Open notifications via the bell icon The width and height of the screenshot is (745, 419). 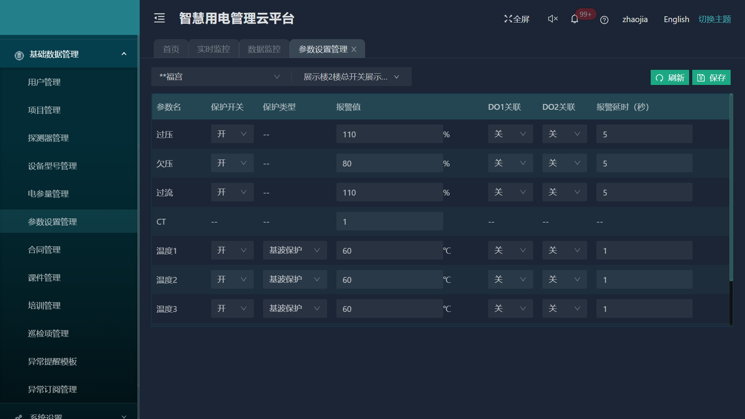[575, 19]
